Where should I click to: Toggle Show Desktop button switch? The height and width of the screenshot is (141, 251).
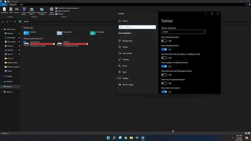pyautogui.click(x=164, y=49)
